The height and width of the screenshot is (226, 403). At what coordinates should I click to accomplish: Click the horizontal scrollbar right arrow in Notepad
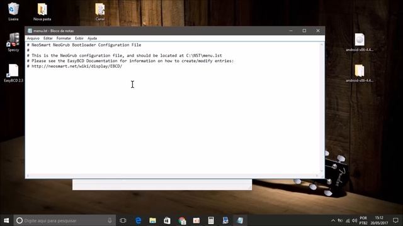click(x=317, y=176)
